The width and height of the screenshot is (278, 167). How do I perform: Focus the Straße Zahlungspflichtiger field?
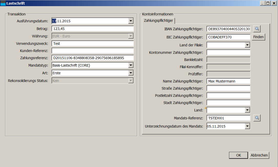coord(228,88)
